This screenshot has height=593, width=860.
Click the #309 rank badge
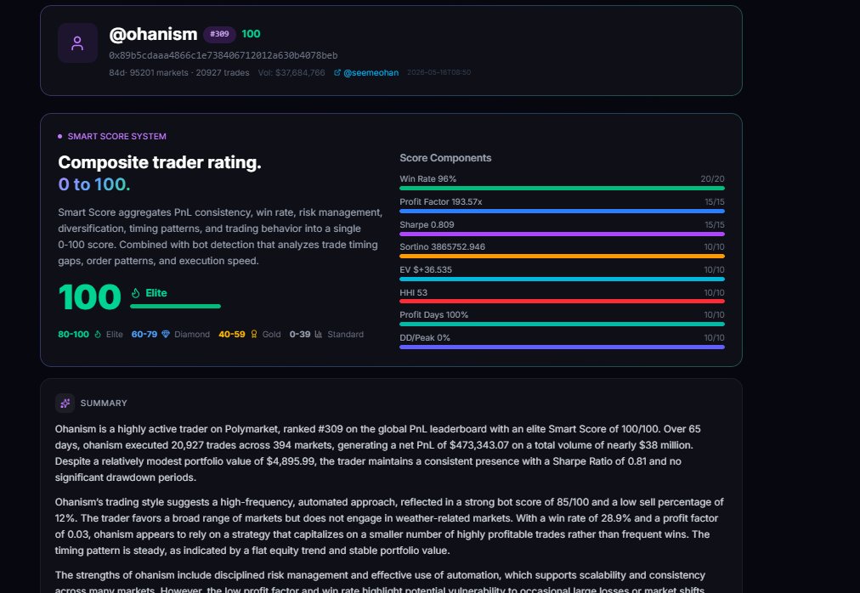coord(219,34)
